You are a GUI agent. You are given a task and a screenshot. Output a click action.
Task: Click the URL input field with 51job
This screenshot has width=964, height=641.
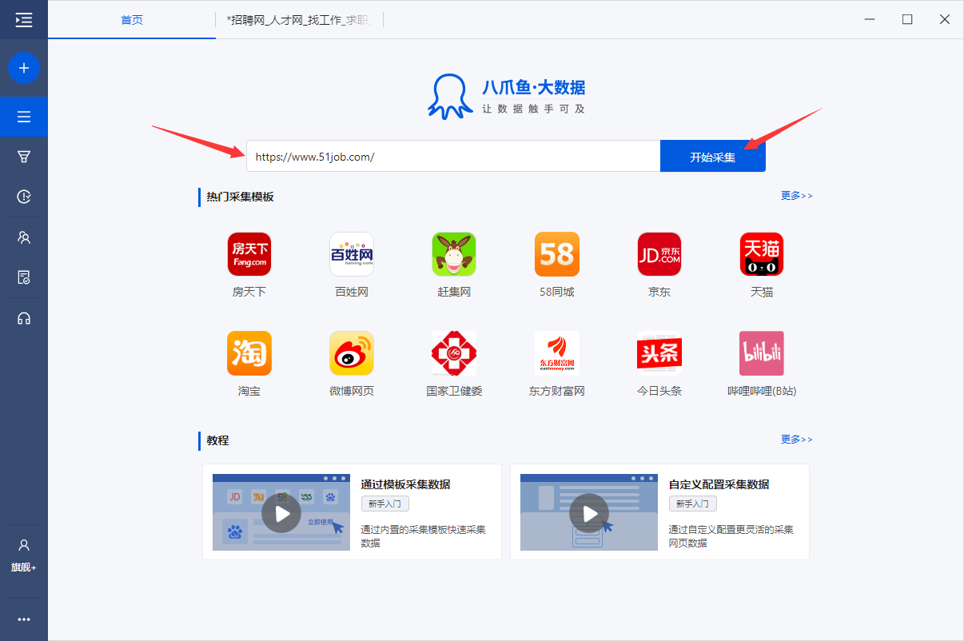[x=453, y=157]
